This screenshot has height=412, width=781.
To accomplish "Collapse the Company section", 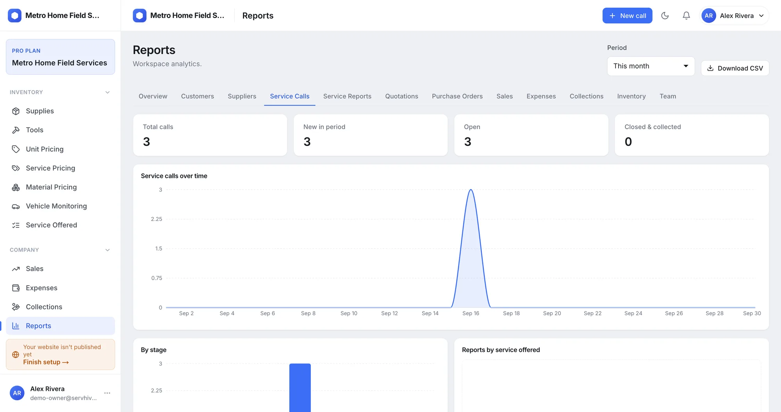I will 107,250.
